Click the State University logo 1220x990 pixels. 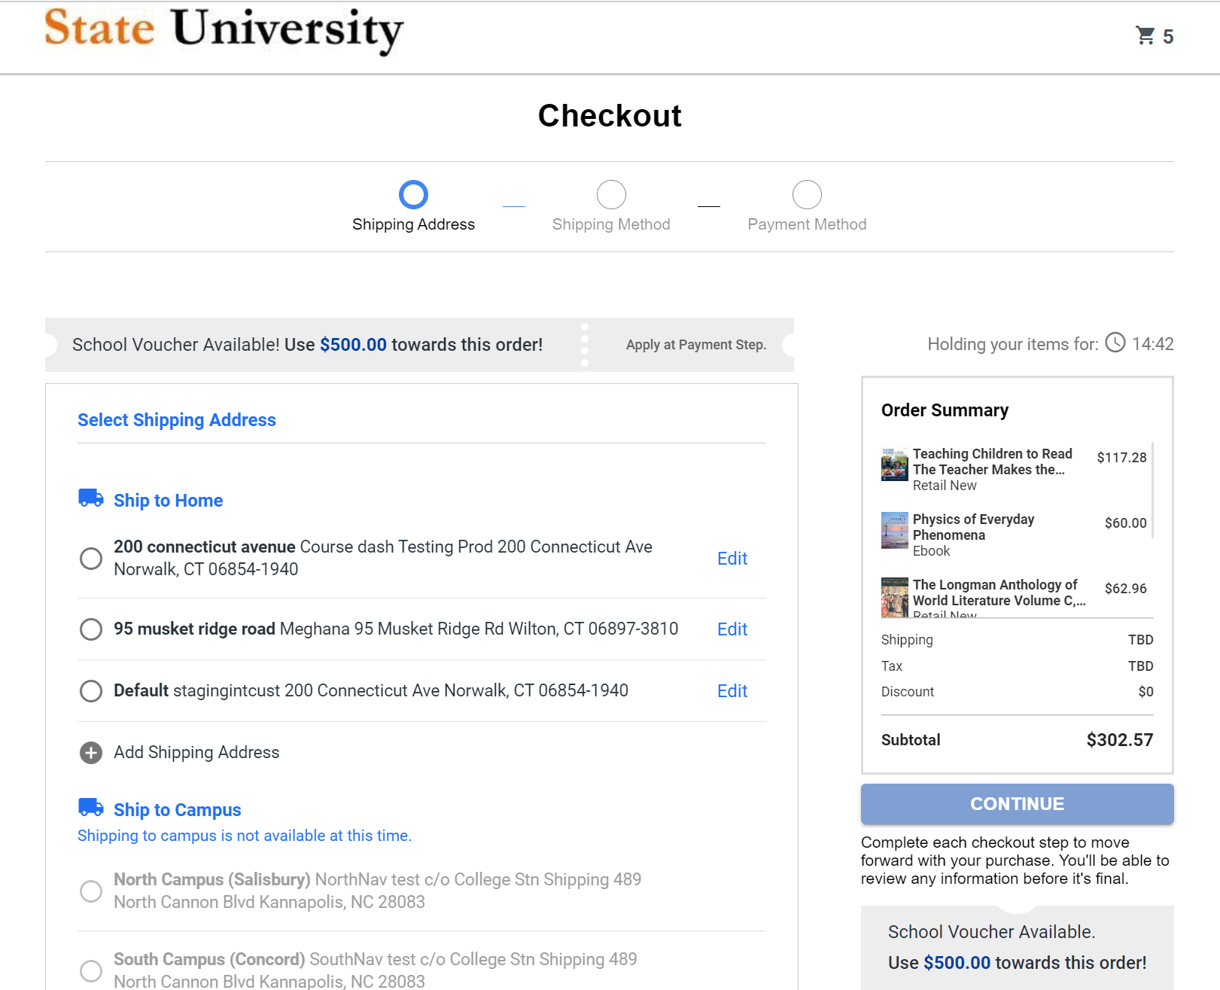224,30
